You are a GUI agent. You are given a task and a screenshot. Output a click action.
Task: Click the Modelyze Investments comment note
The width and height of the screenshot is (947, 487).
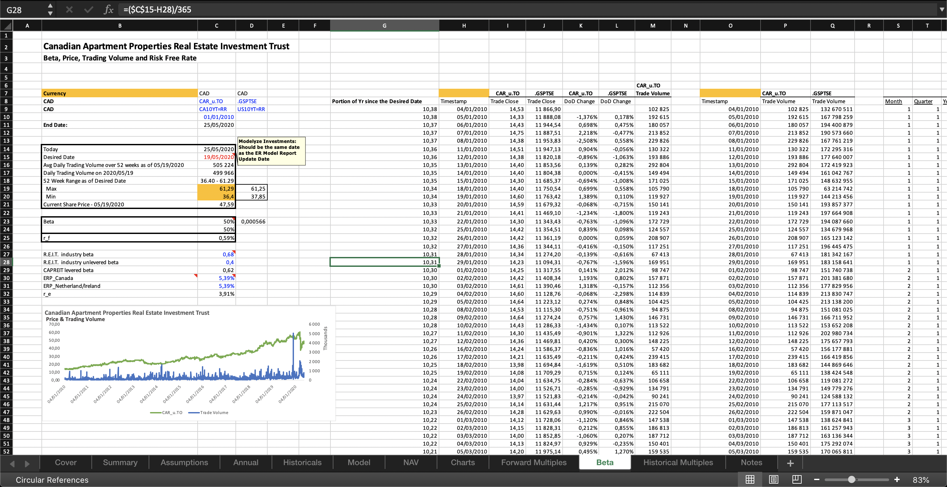pos(271,151)
